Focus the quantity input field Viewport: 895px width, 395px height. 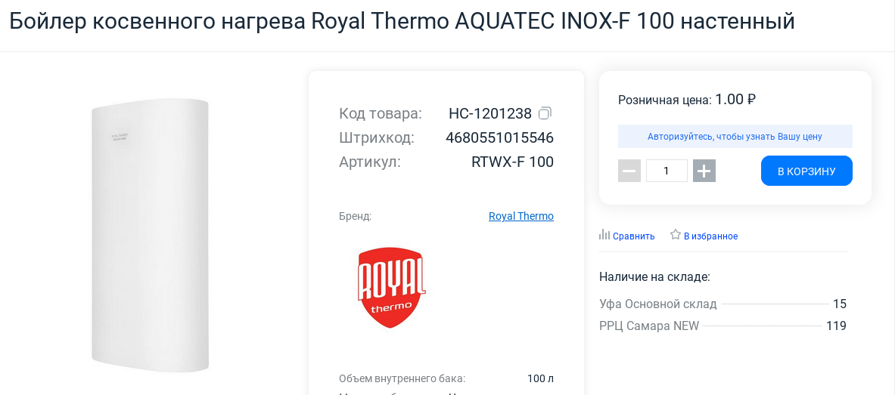click(x=667, y=171)
